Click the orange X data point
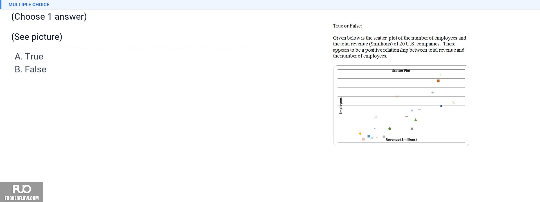Image resolution: width=540 pixels, height=202 pixels. [x=454, y=103]
